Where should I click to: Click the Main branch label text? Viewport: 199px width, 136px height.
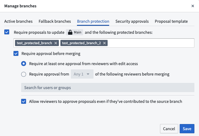[x=78, y=32]
